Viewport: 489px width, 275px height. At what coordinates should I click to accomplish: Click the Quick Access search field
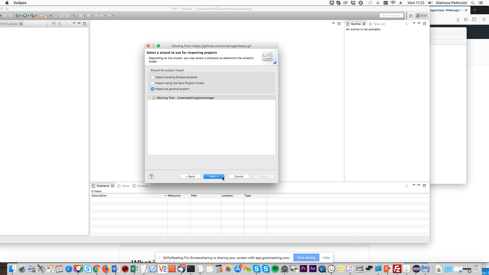point(391,16)
